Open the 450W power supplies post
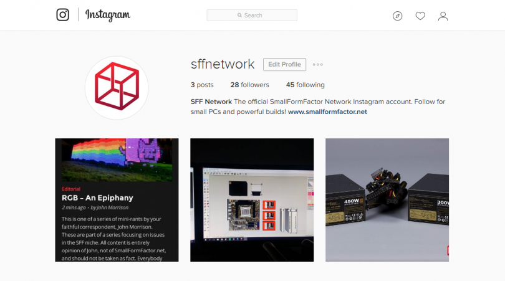Viewport: 505px width, 281px height. point(387,200)
